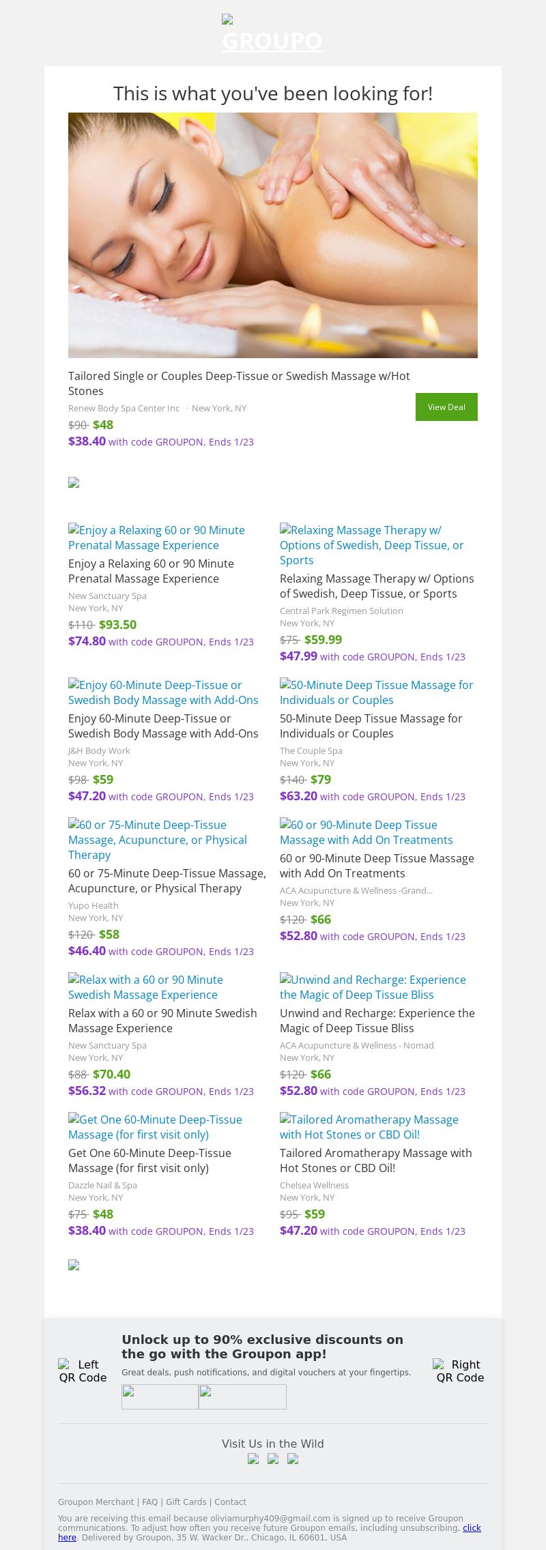Click the Right QR Code image
The height and width of the screenshot is (1550, 546).
[460, 1371]
